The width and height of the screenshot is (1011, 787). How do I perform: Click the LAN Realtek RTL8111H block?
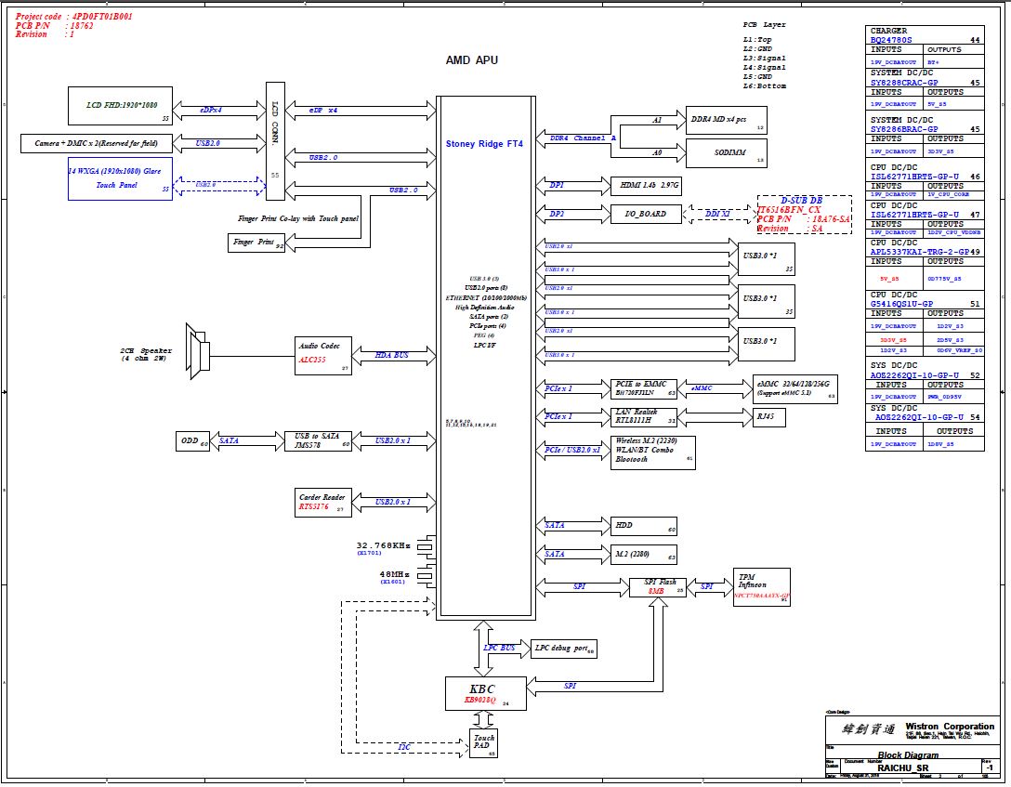[x=643, y=417]
